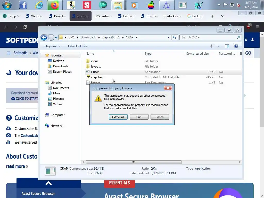This screenshot has height=198, width=264.
Task: Select Computer in navigation pane
Action: [x=57, y=115]
